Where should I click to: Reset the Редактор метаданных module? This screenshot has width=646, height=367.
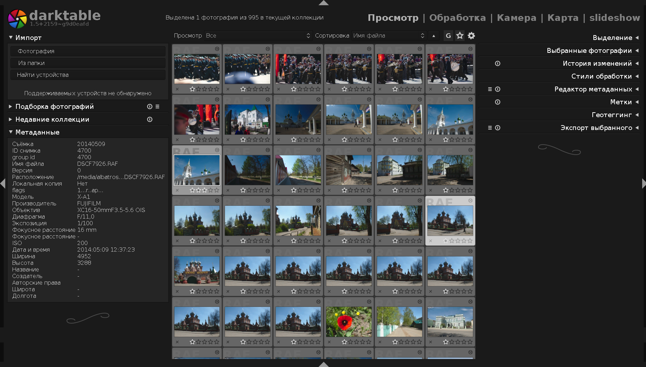click(498, 89)
